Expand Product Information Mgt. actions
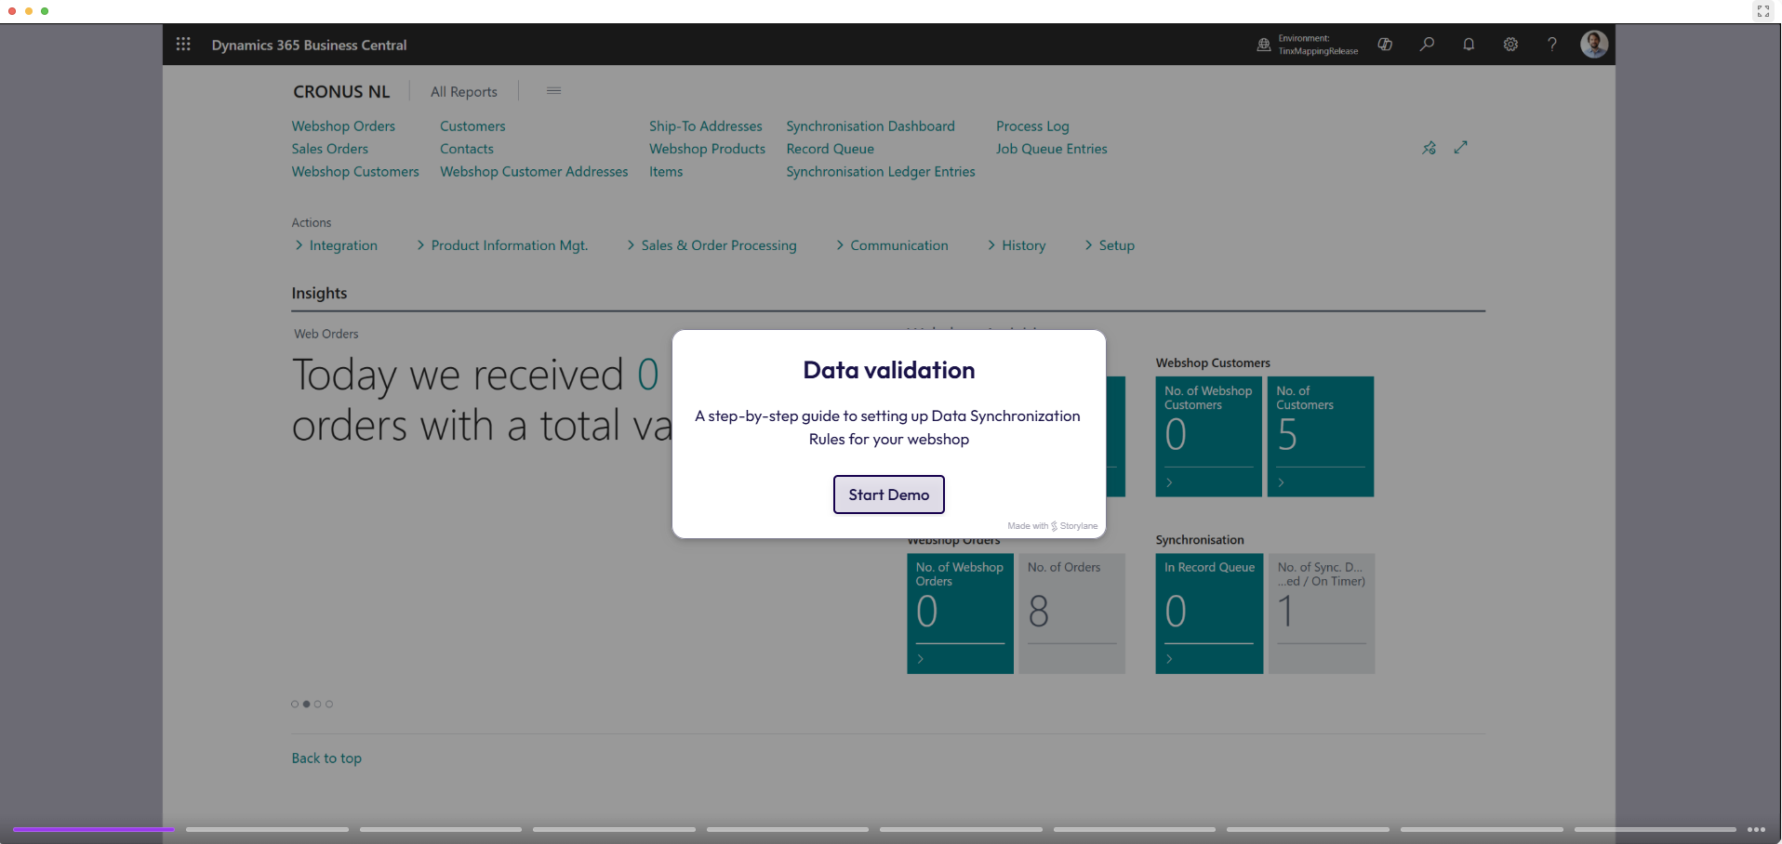This screenshot has height=844, width=1782. (502, 245)
